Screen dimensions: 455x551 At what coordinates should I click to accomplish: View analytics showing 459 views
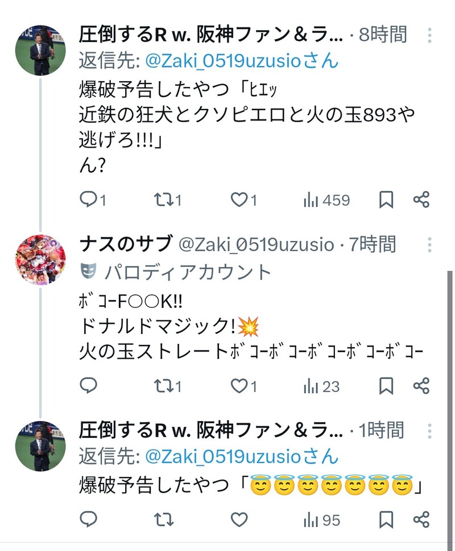click(x=326, y=201)
